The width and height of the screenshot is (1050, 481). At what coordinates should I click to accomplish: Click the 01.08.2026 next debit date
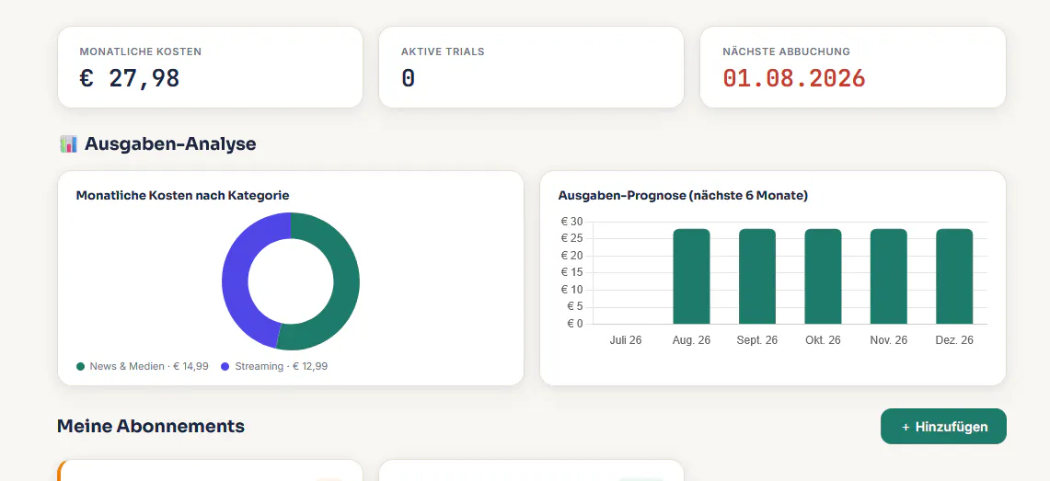pos(794,78)
